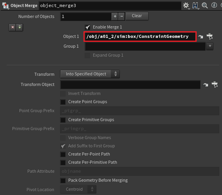
Task: Open parameter search magnifier icon
Action: click(x=205, y=6)
